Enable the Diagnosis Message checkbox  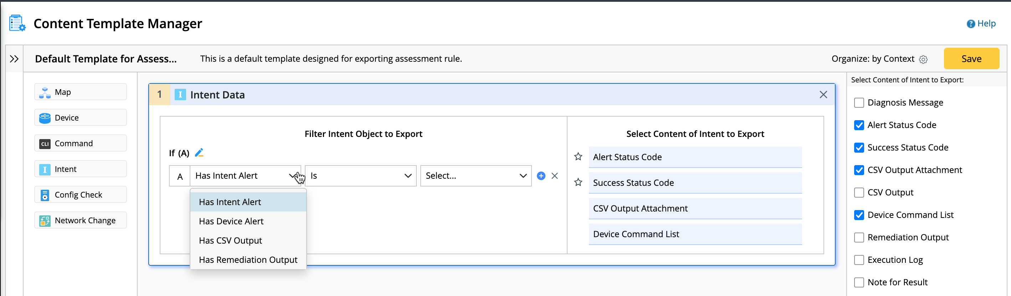(859, 103)
